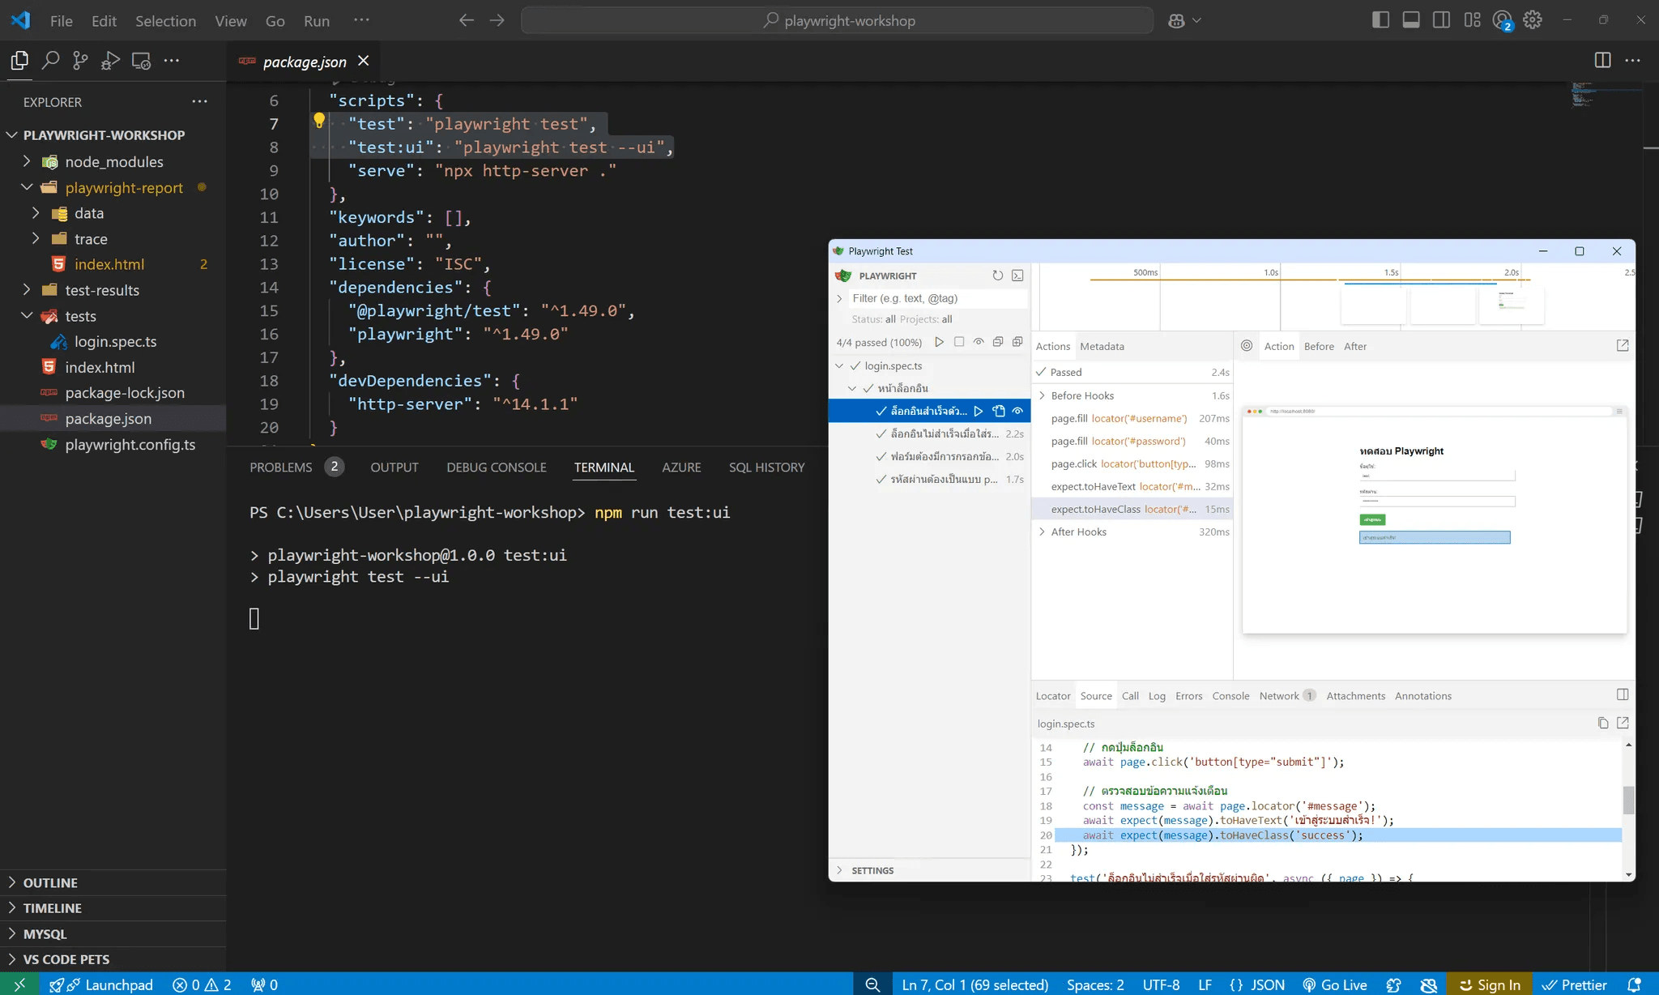Open snapshot in new tab icon

point(1623,346)
